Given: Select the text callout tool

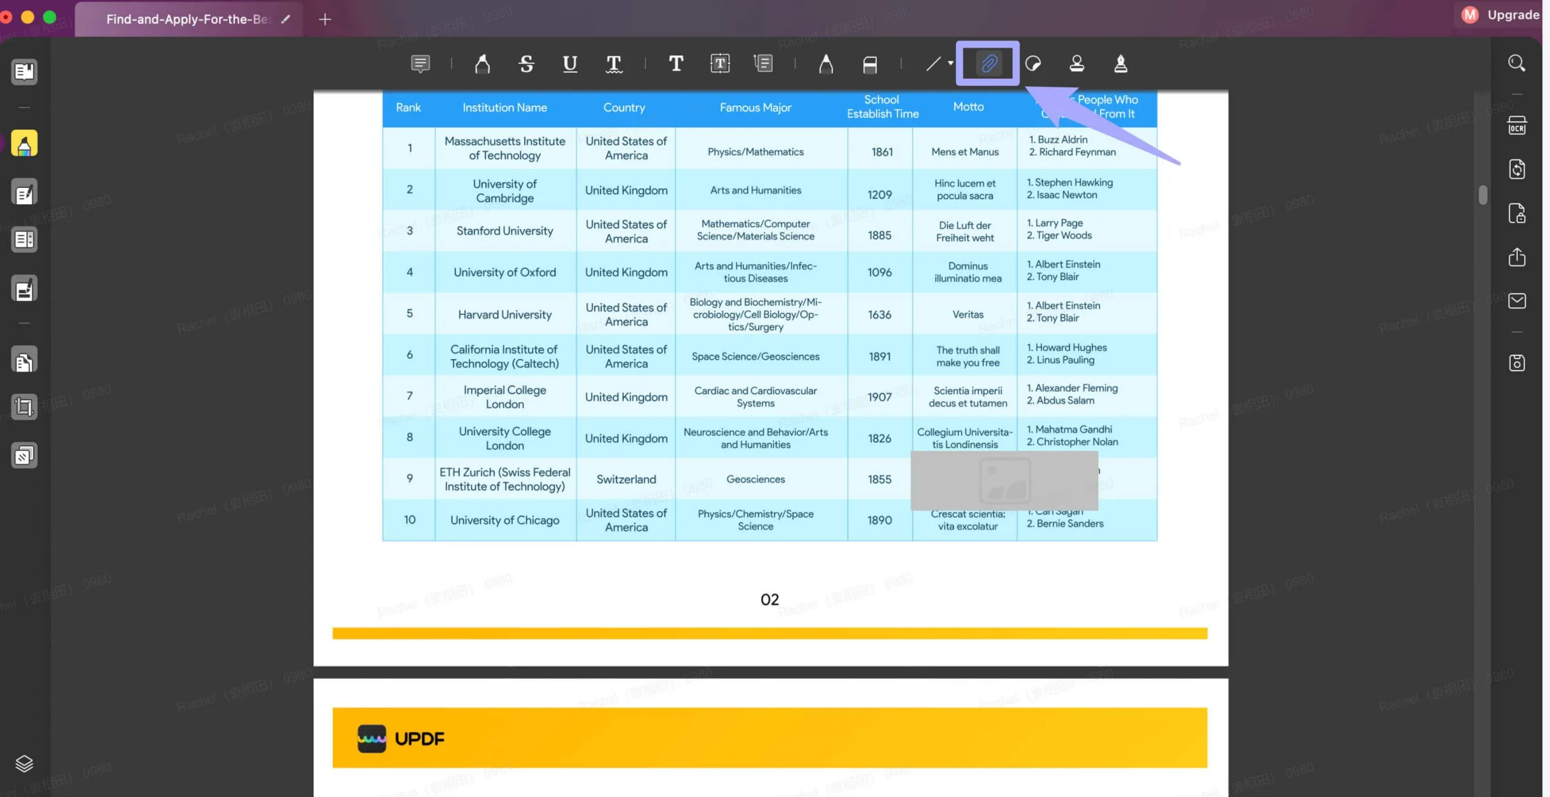Looking at the screenshot, I should click(763, 64).
